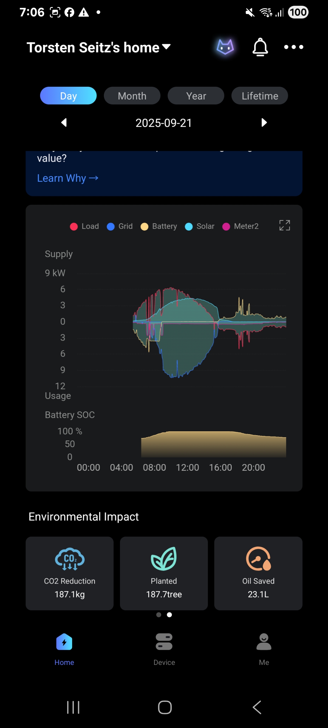Screen dimensions: 328x728
Task: Tap the Oil Saved gauge icon
Action: pyautogui.click(x=258, y=558)
